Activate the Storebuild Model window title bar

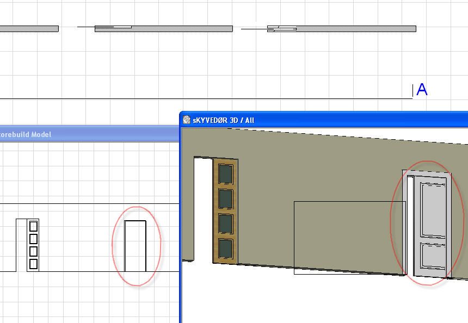(x=89, y=134)
